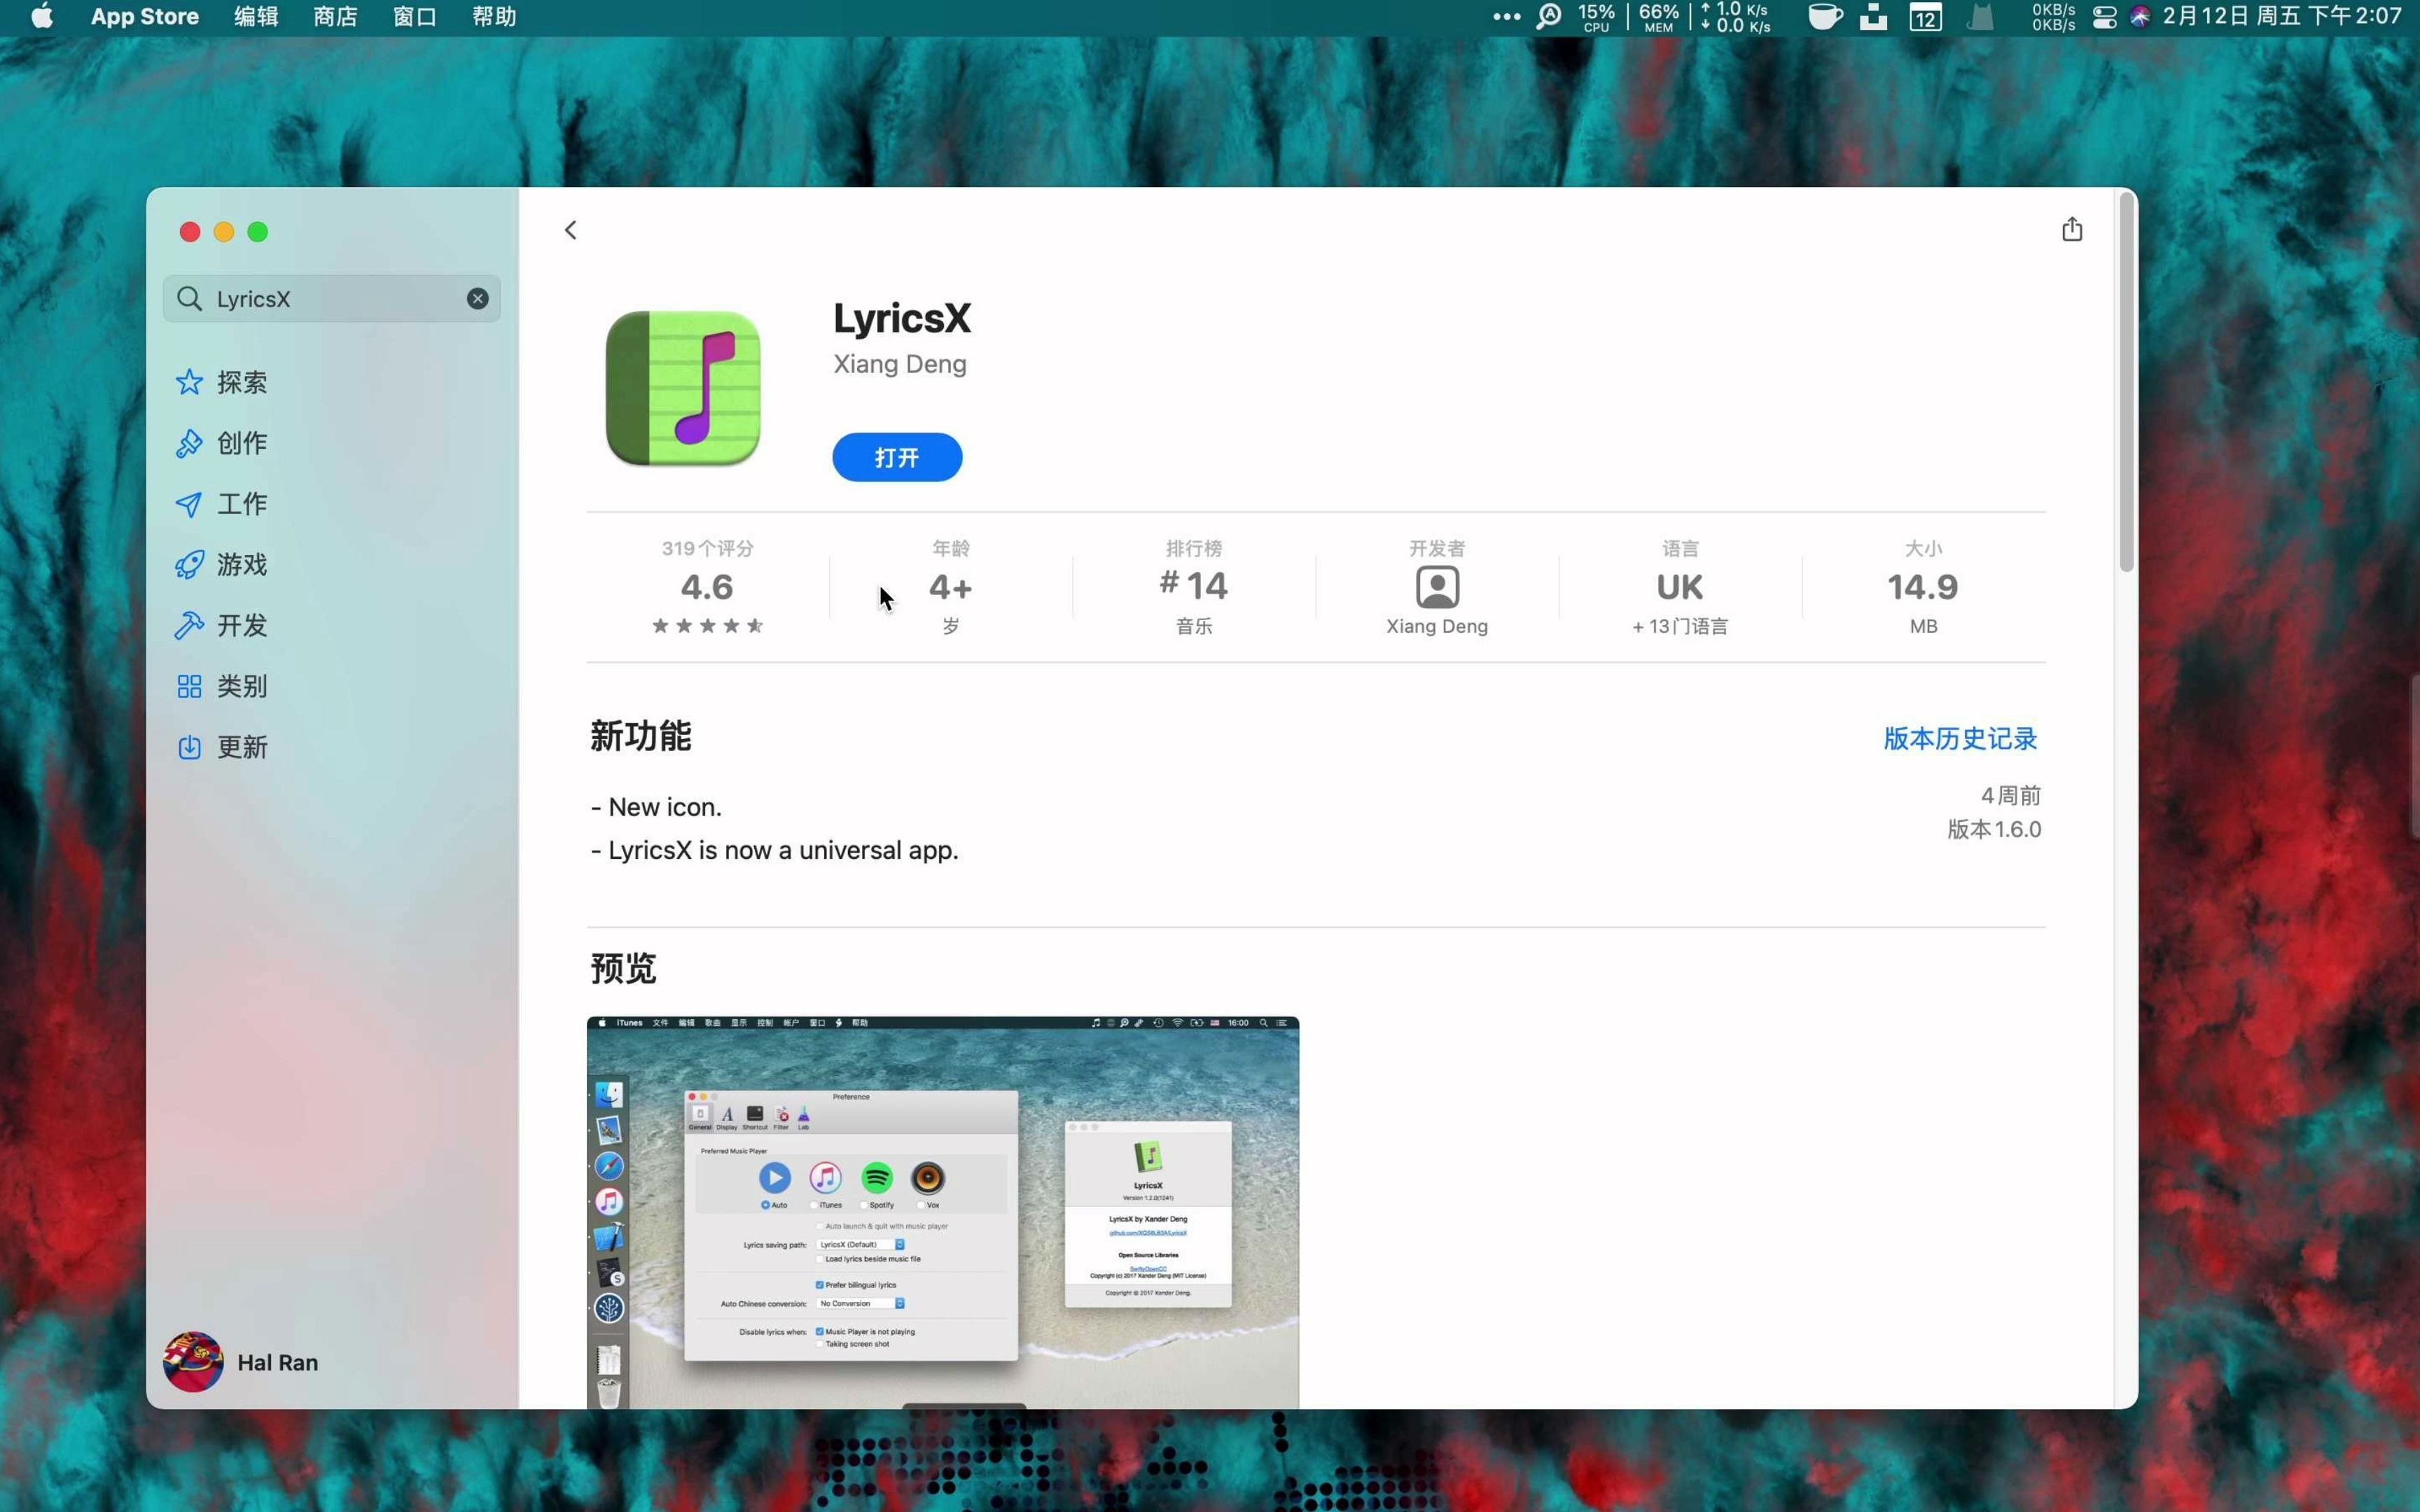Click the tray/inbox menu bar icon
The width and height of the screenshot is (2420, 1512).
point(1873,17)
